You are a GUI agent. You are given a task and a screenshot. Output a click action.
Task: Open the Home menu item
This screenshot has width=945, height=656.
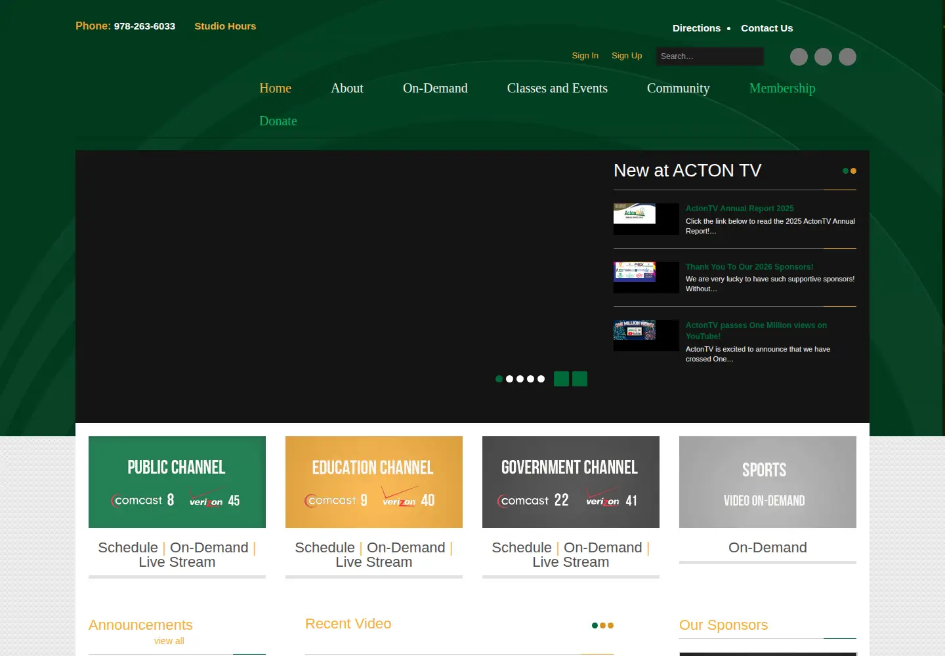point(275,88)
